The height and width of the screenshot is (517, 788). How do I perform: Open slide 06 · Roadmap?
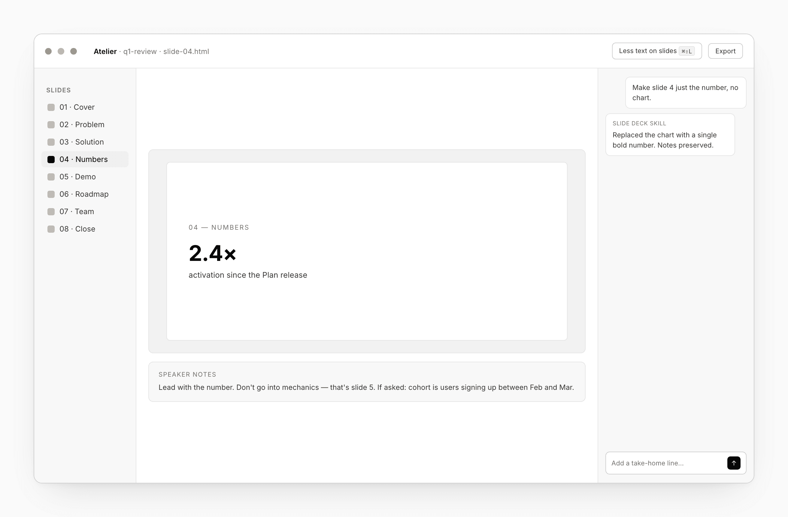pyautogui.click(x=85, y=194)
